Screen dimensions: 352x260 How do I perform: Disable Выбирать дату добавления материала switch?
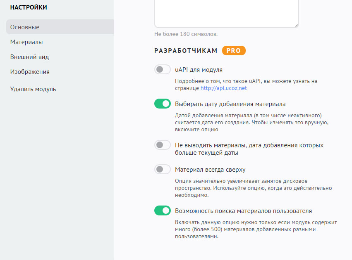tap(162, 104)
